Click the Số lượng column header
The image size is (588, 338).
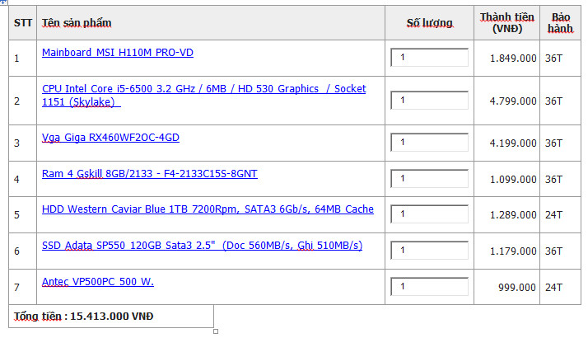pyautogui.click(x=430, y=23)
